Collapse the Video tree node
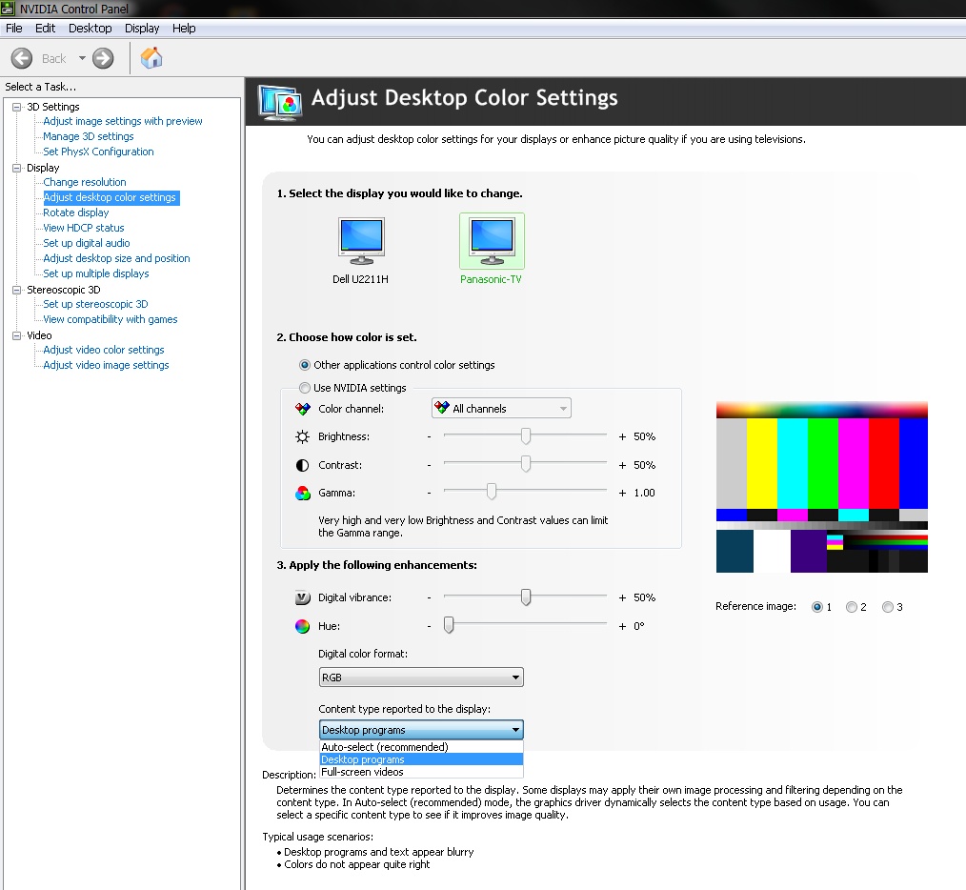 coord(16,335)
